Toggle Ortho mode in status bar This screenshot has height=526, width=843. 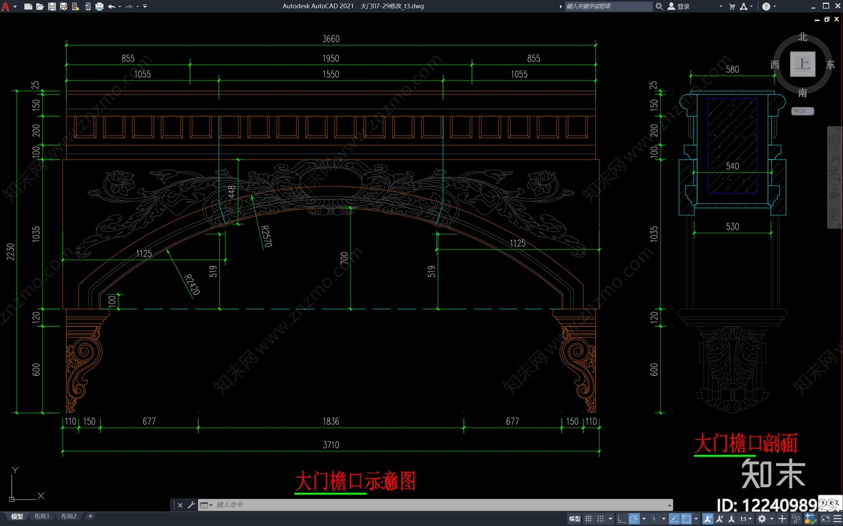point(622,519)
